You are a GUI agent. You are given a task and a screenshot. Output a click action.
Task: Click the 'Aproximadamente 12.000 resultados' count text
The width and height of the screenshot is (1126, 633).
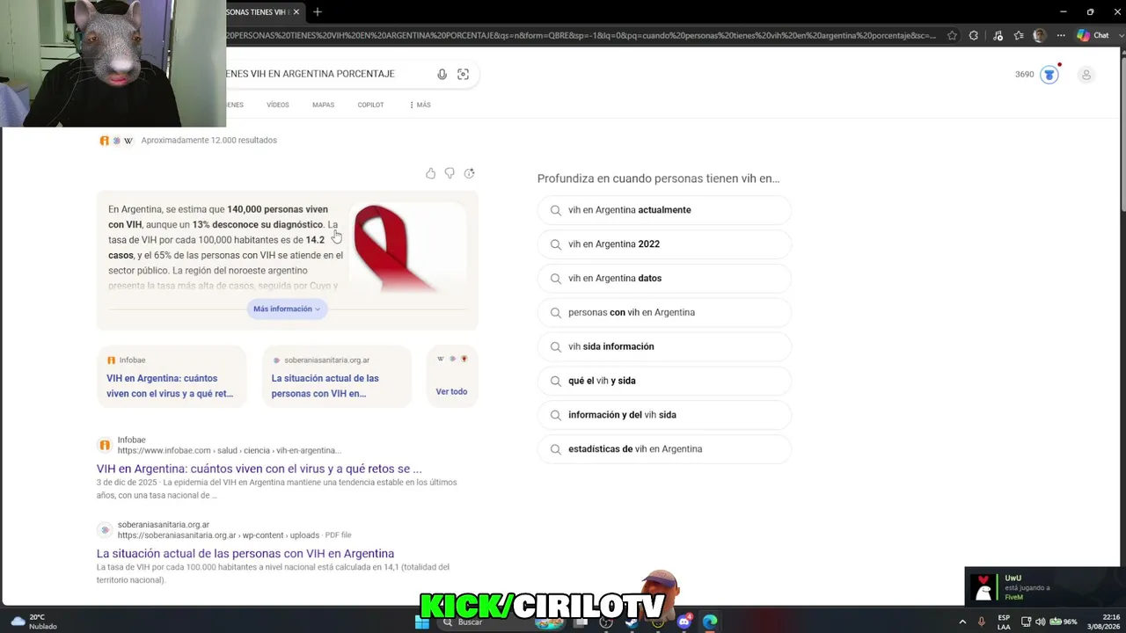(208, 140)
